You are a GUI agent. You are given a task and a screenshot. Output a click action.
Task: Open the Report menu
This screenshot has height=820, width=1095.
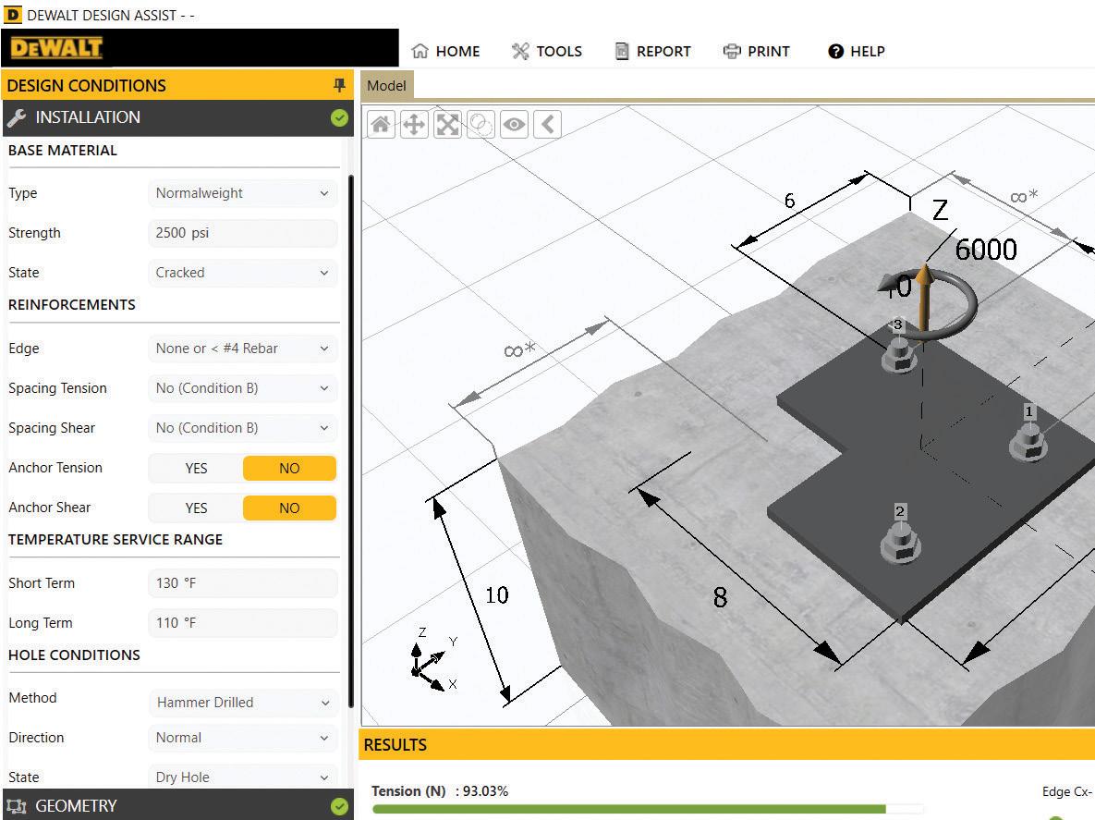tap(653, 51)
